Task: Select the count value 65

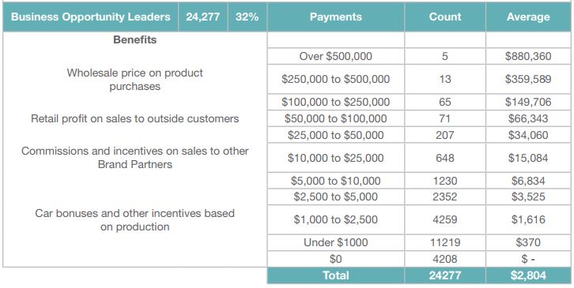Action: (445, 102)
